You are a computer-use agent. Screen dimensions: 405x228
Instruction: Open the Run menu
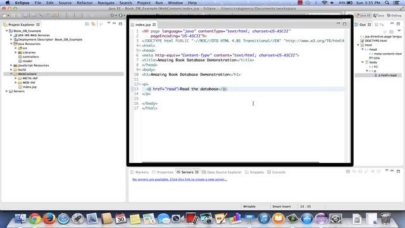[x=159, y=3]
